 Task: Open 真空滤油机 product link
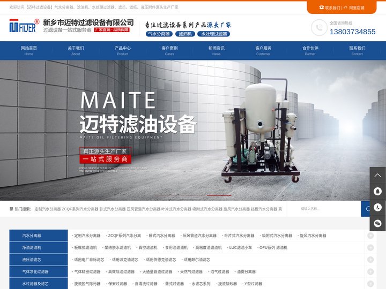pos(148,247)
